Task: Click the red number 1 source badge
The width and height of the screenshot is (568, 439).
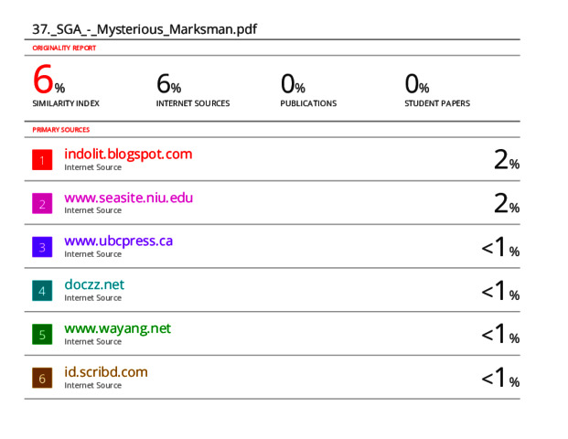Action: point(41,160)
